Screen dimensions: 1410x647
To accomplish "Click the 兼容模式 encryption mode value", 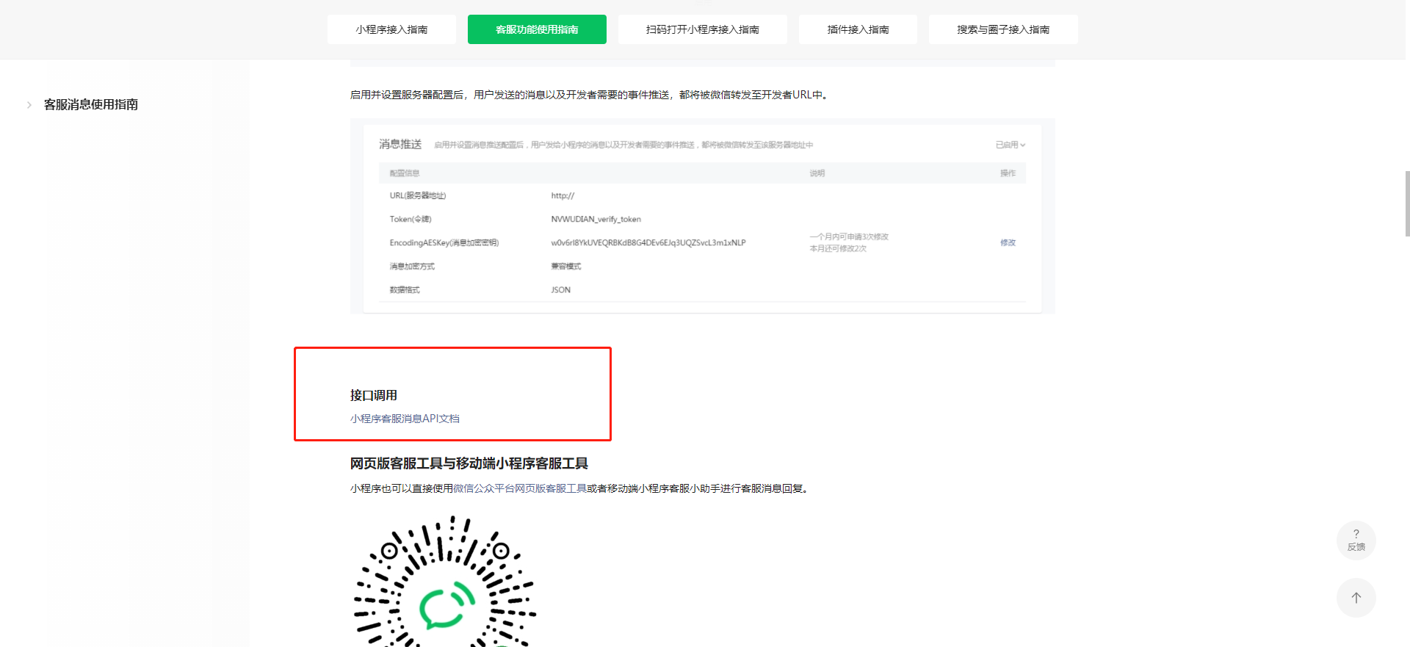I will 565,267.
